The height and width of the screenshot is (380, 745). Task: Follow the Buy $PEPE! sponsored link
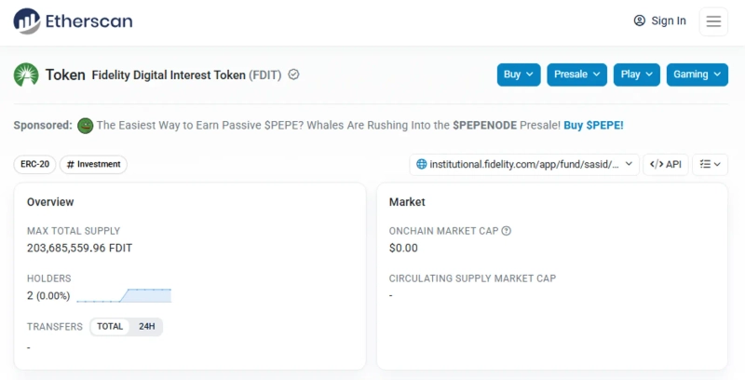593,125
